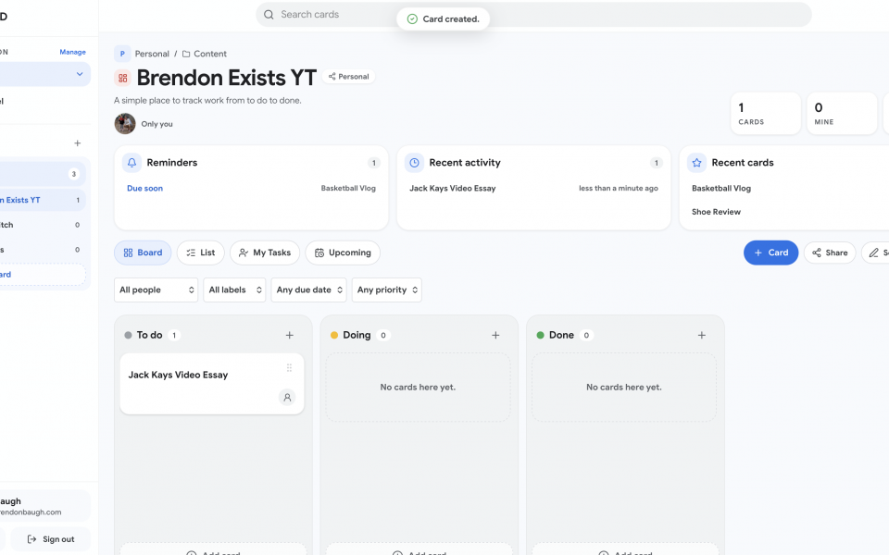Click the Reminders bell icon
The height and width of the screenshot is (555, 889).
[131, 163]
